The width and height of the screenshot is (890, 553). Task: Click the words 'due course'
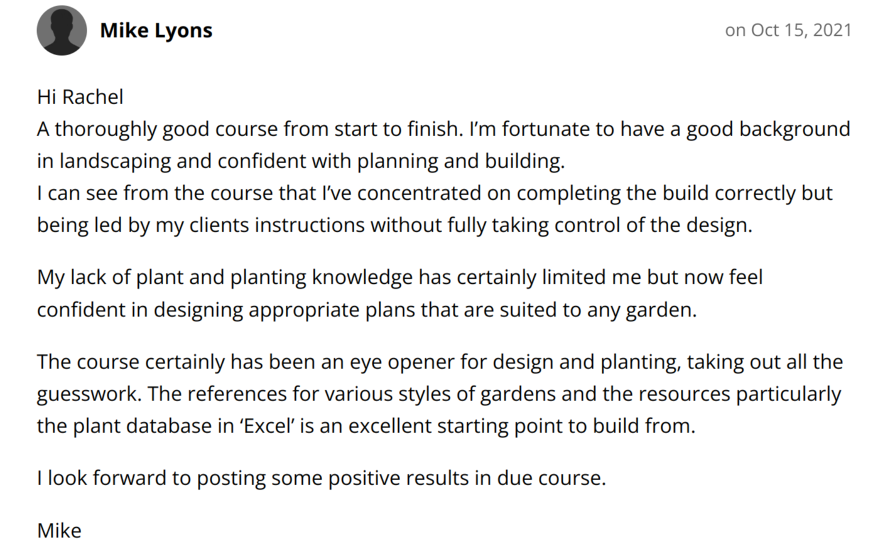[x=550, y=478]
